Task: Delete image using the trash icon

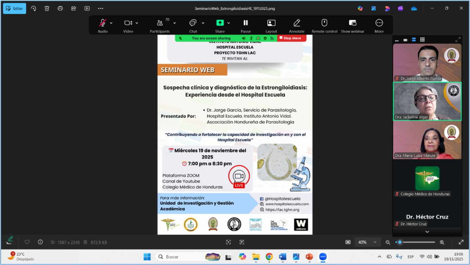Action: pos(47,8)
